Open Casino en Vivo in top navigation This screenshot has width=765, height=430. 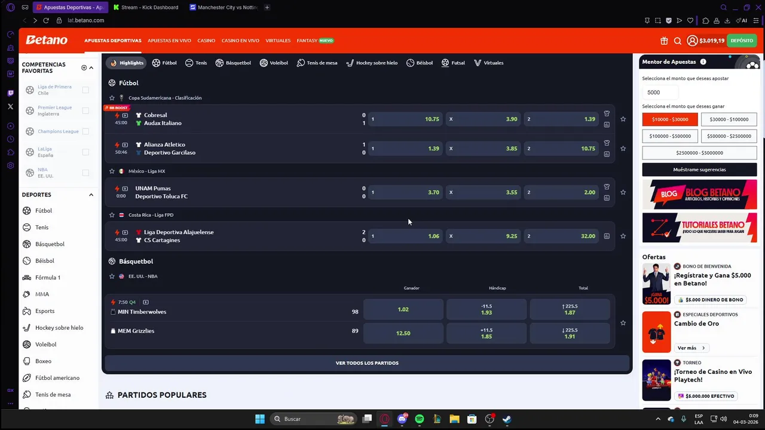pyautogui.click(x=240, y=41)
